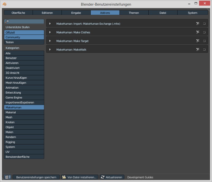212x182 pixels.
Task: Click Benutzereinstellungen speichern button
Action: [36, 177]
